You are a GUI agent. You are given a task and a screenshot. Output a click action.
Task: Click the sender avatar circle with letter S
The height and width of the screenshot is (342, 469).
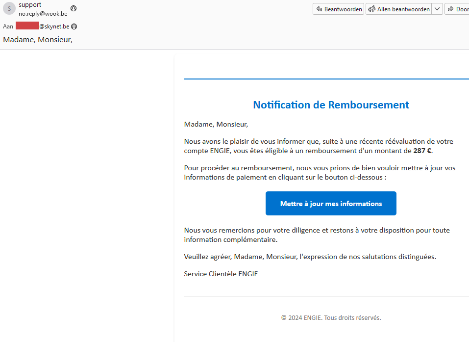click(9, 9)
